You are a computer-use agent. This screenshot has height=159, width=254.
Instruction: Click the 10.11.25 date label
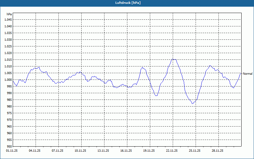[80, 151]
